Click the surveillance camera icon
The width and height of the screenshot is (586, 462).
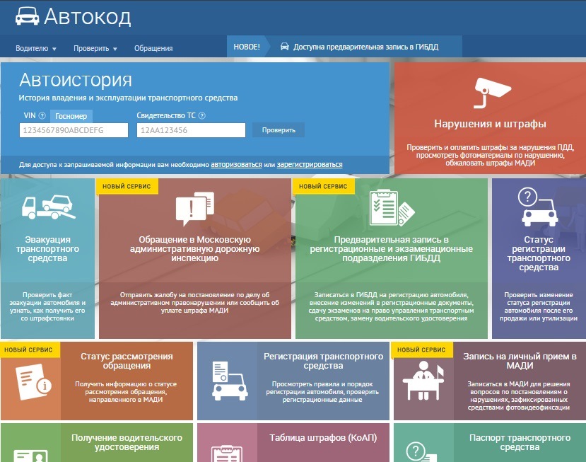[491, 93]
